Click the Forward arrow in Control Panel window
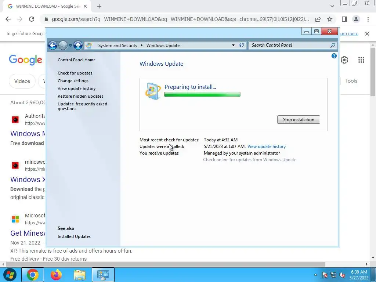 [63, 45]
